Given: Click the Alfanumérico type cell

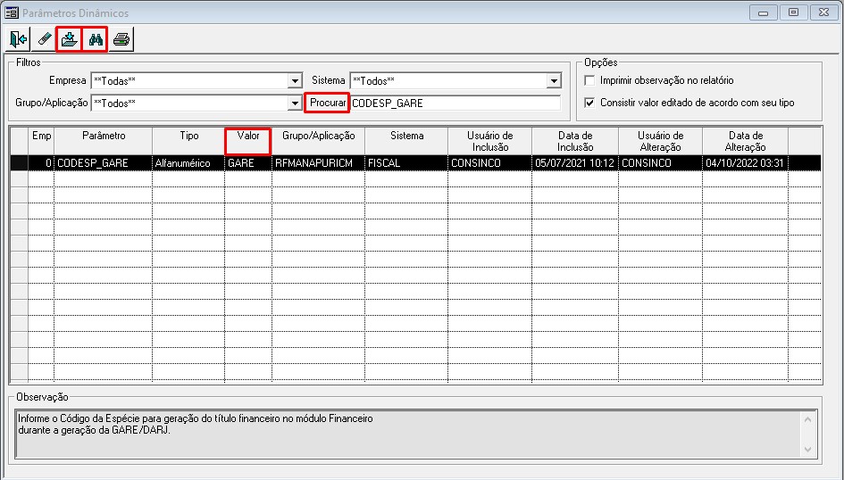Looking at the screenshot, I should click(x=189, y=163).
